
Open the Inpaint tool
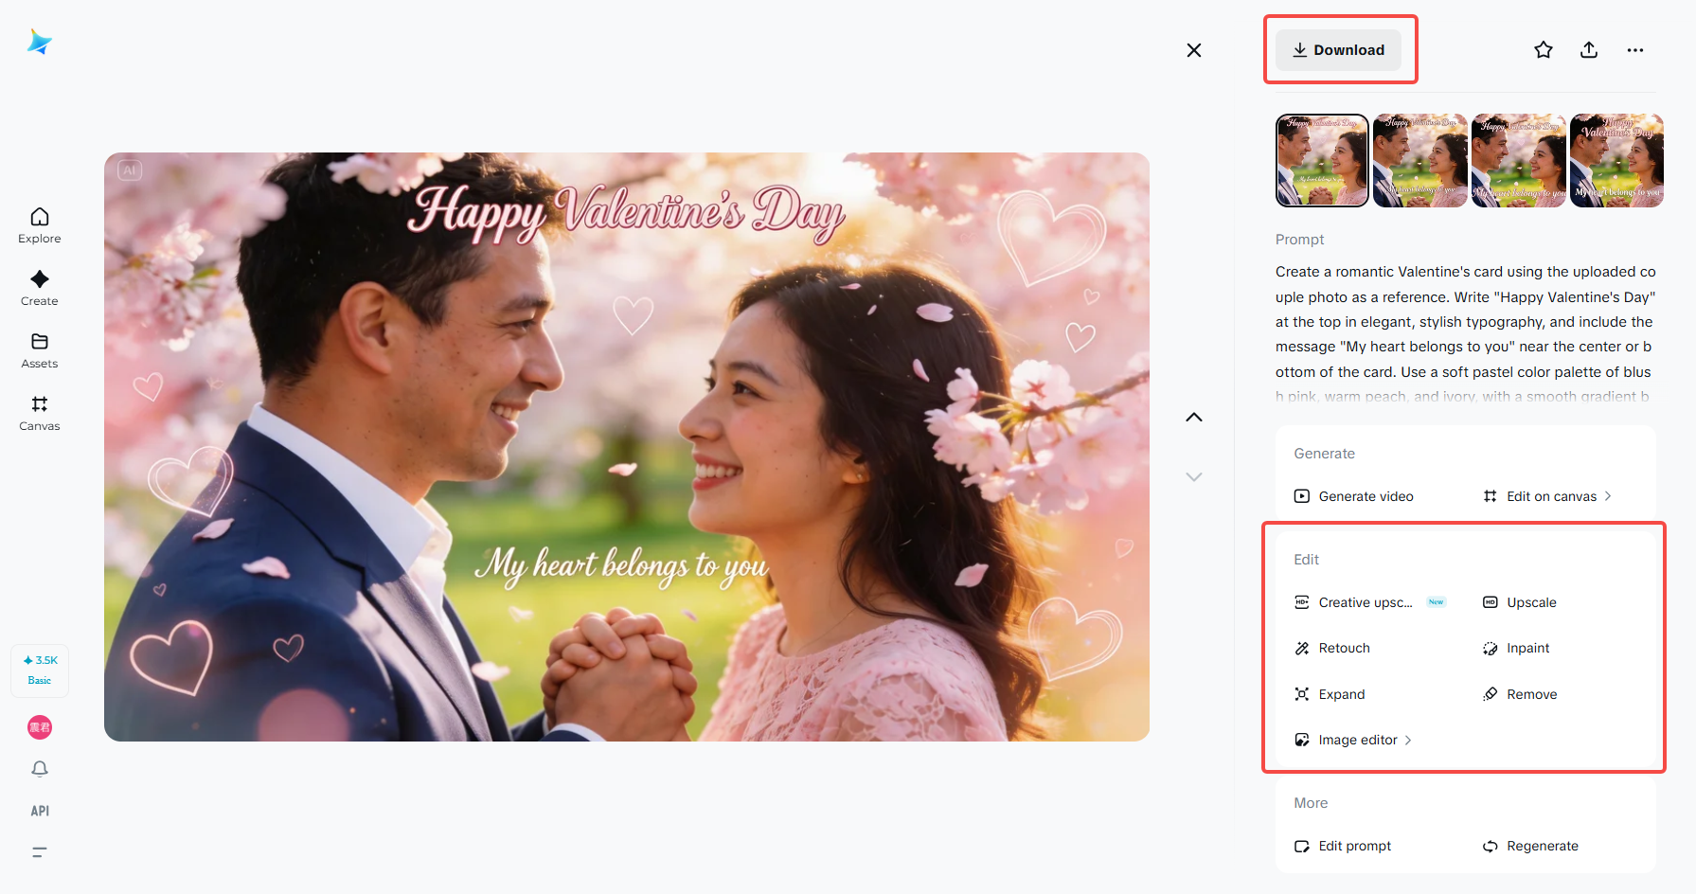pos(1516,648)
